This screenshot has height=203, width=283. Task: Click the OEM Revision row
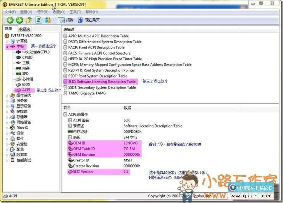point(105,155)
